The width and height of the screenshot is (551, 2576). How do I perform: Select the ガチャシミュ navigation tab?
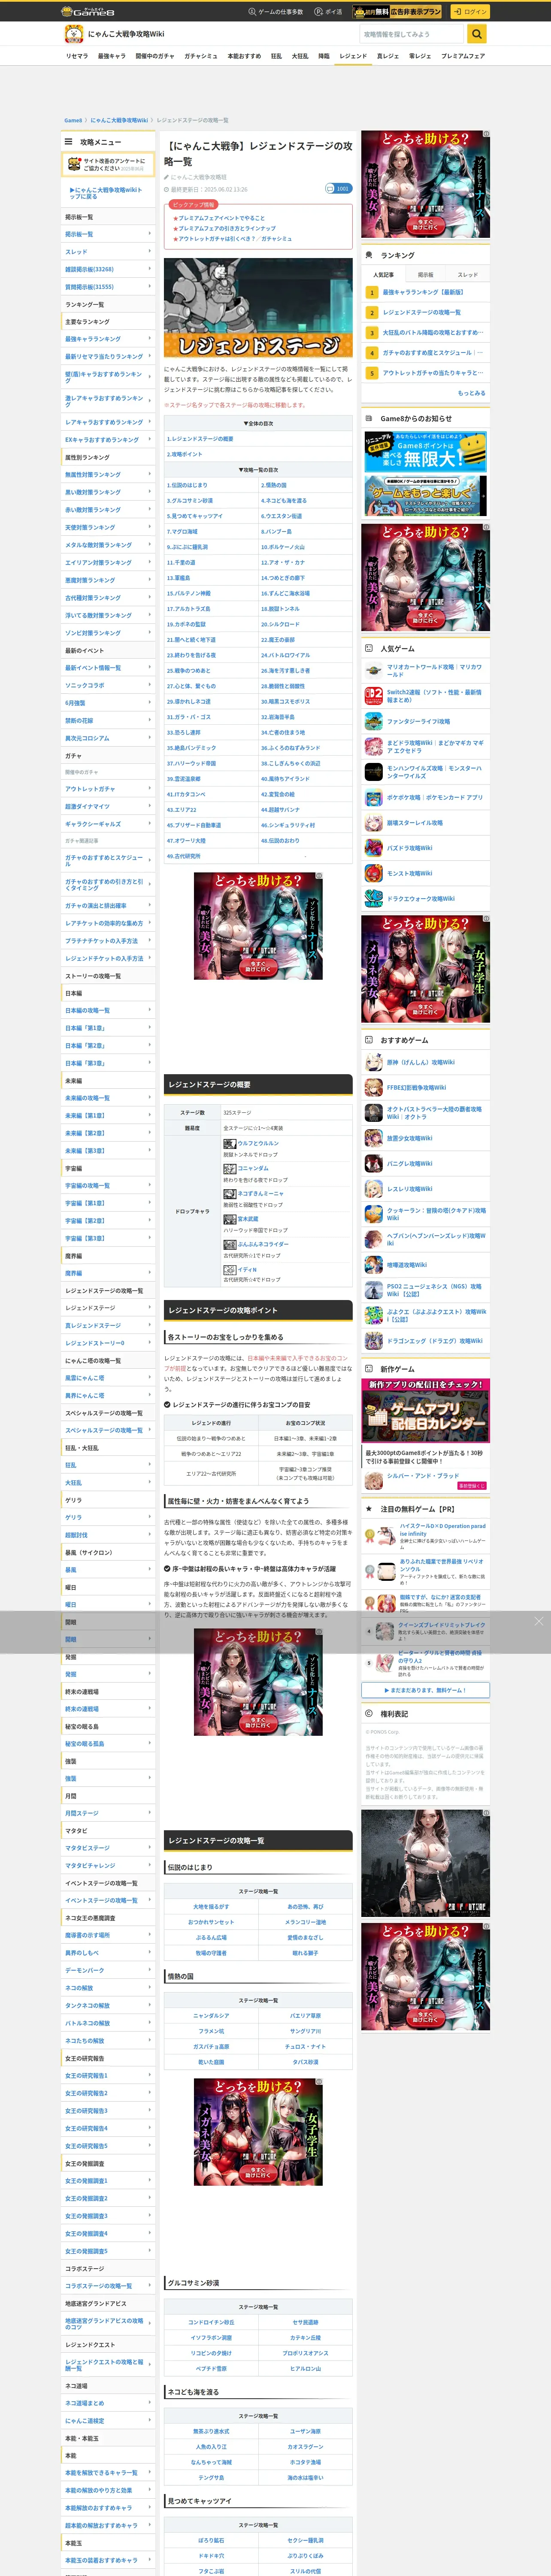201,56
